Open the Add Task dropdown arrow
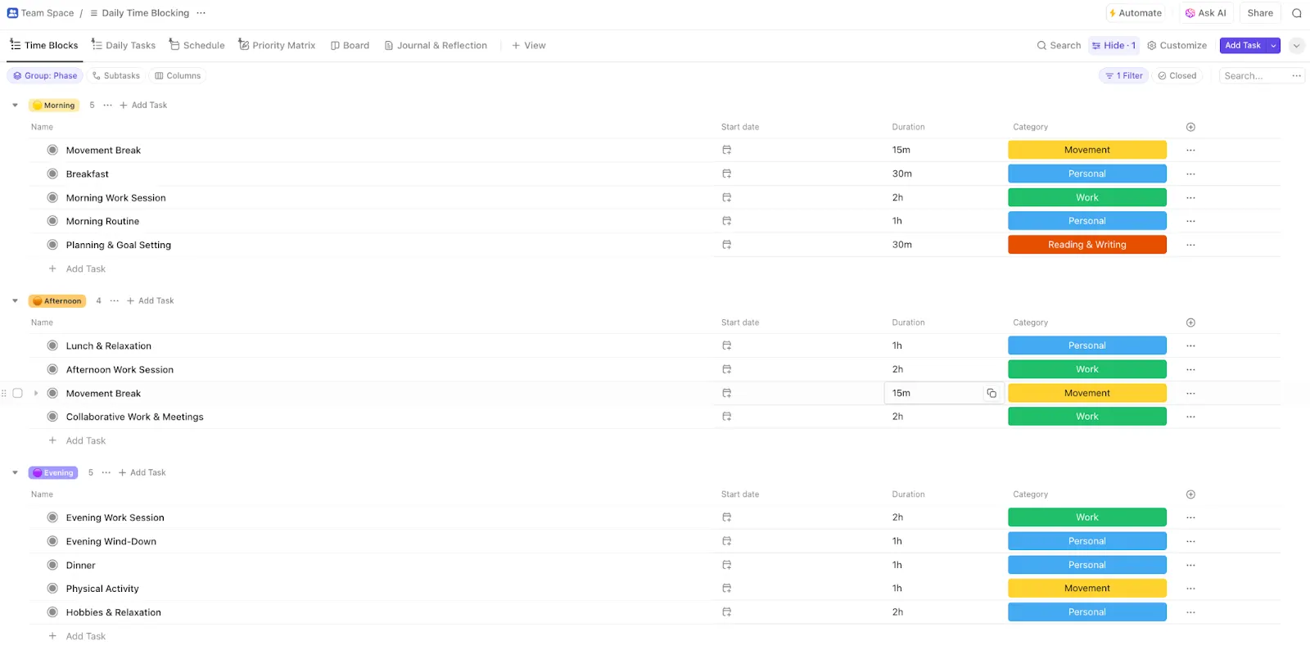This screenshot has width=1310, height=668. (1274, 46)
